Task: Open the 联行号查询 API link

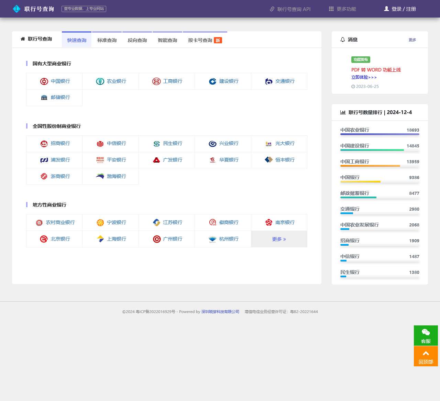Action: pos(290,9)
